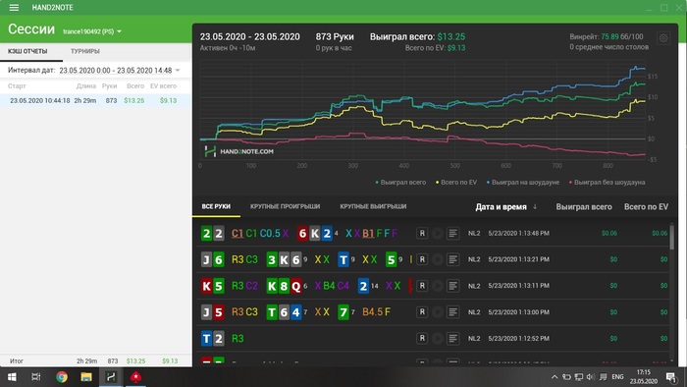The image size is (687, 387).
Task: Open PokerStars from the taskbar
Action: (x=135, y=377)
